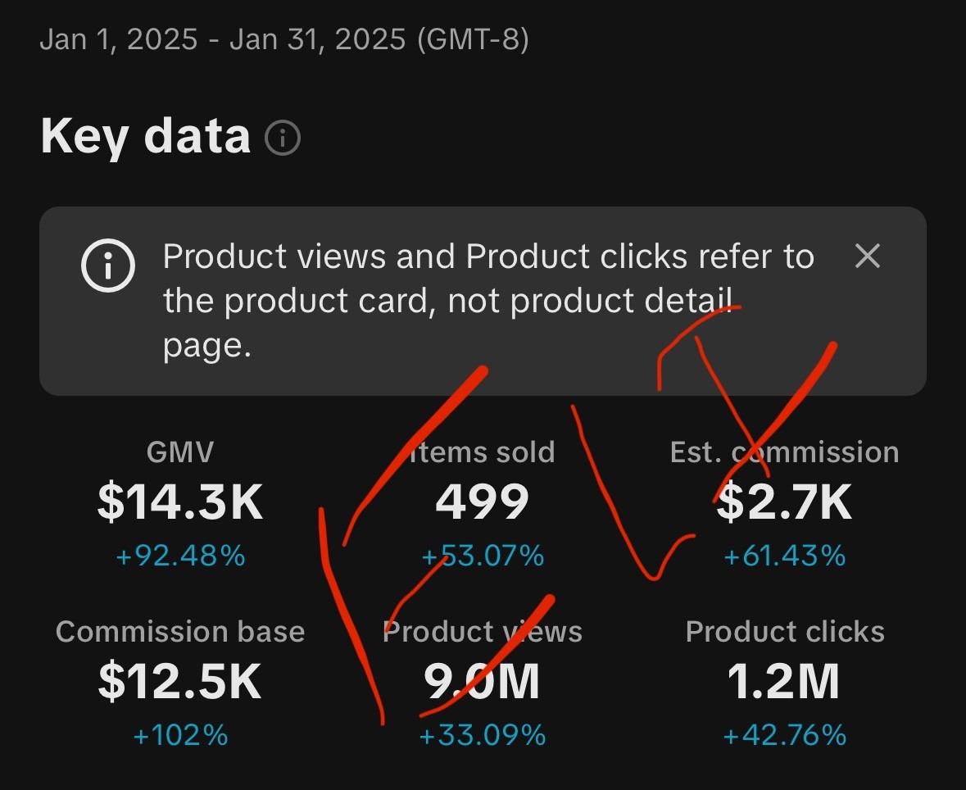Tap the +42.76% product clicks change
Image resolution: width=966 pixels, height=790 pixels.
785,735
